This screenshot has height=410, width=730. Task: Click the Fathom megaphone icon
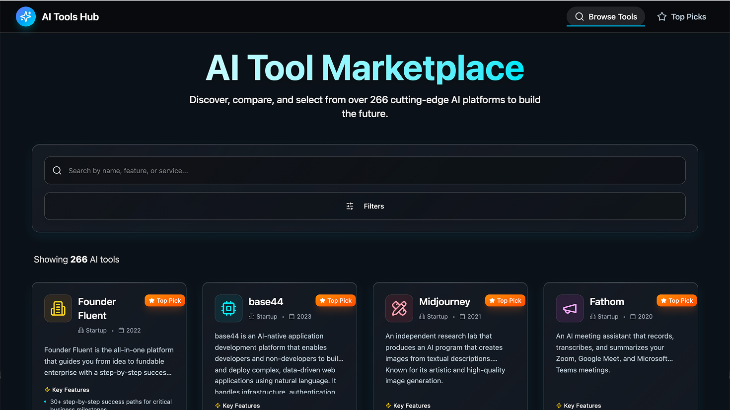[570, 308]
